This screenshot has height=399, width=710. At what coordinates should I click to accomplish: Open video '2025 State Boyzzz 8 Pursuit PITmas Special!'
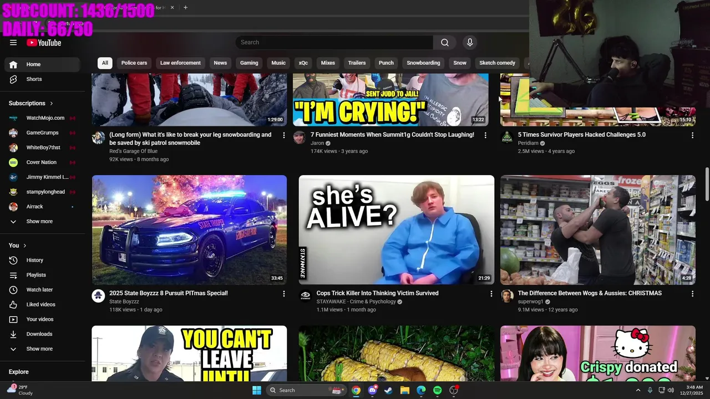[169, 293]
